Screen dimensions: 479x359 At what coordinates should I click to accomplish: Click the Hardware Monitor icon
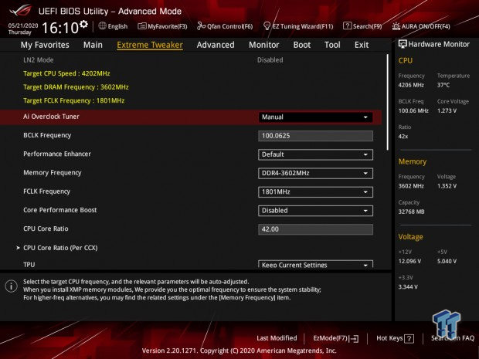[x=403, y=44]
